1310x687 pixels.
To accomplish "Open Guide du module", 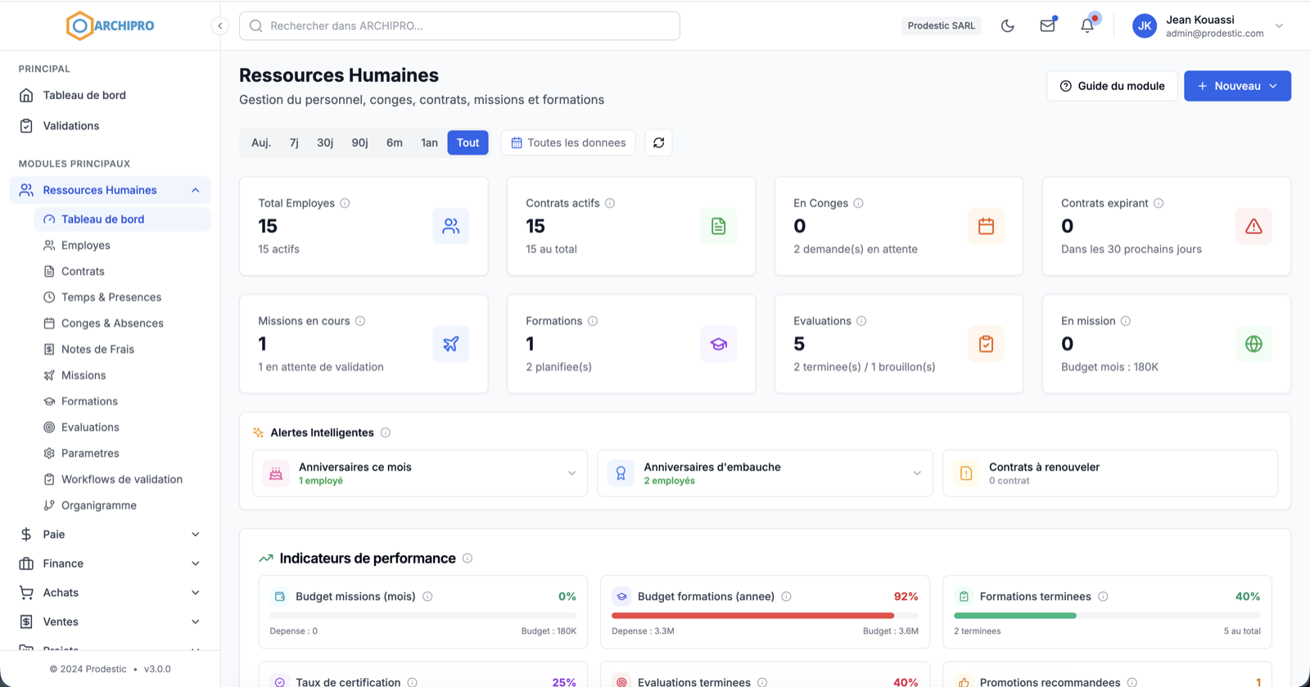I will coord(1112,86).
